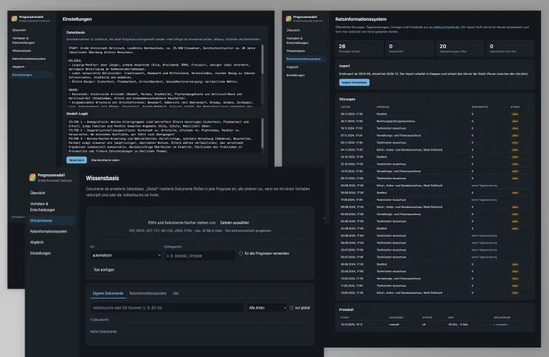This screenshot has height=357, width=549.
Task: Click the Speichern button in Einstellungen
Action: point(76,160)
